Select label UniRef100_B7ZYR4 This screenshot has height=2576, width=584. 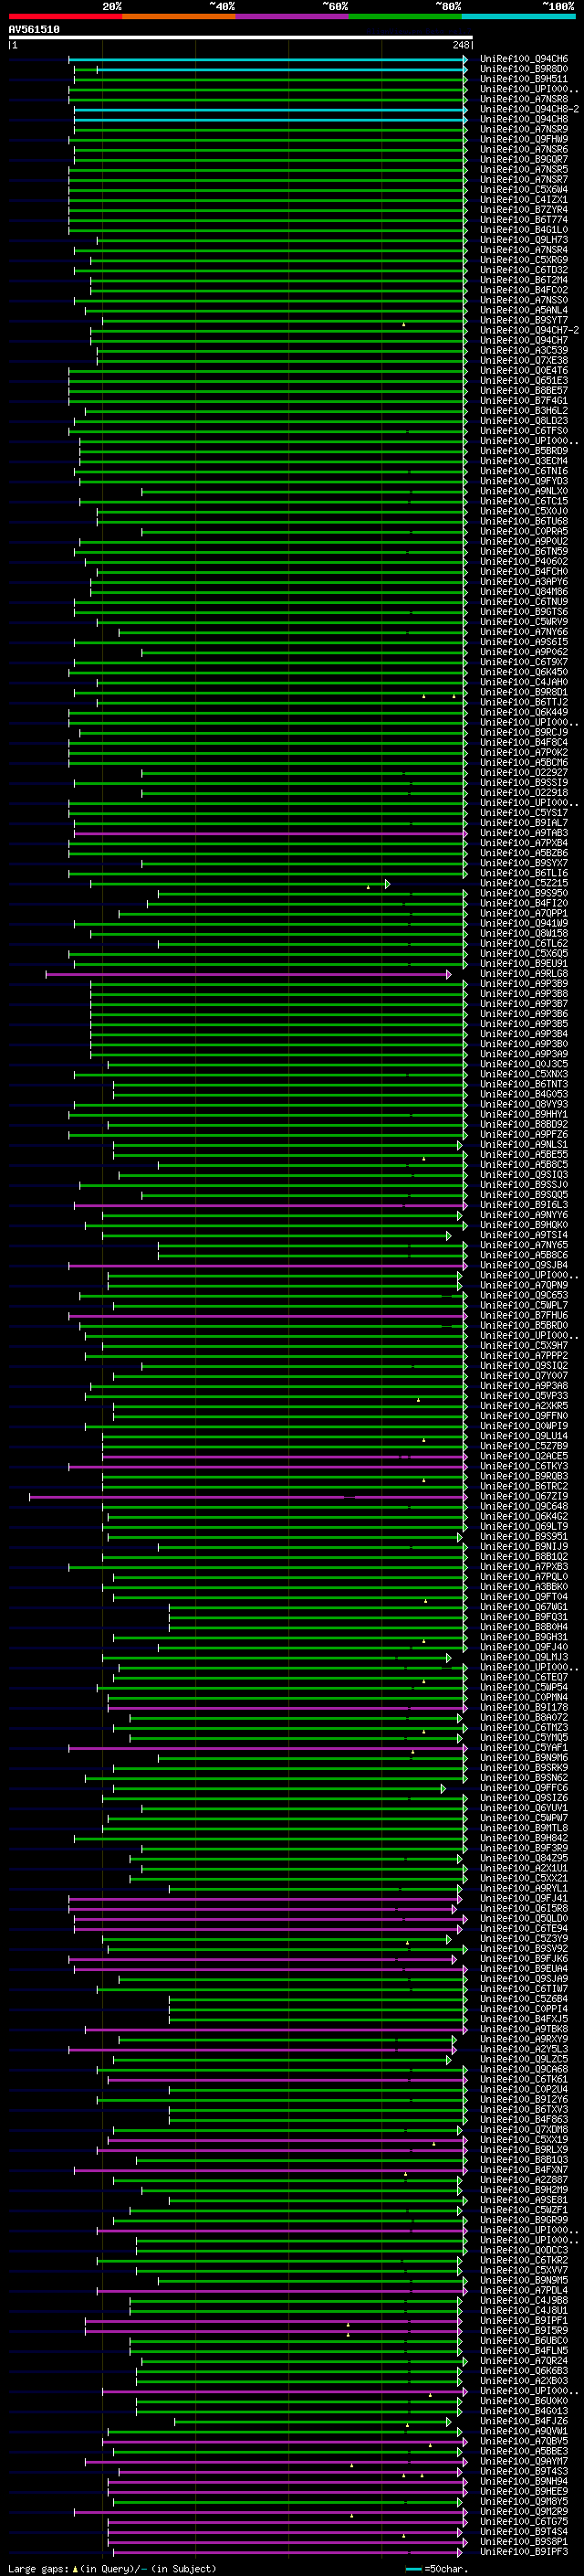(x=524, y=210)
